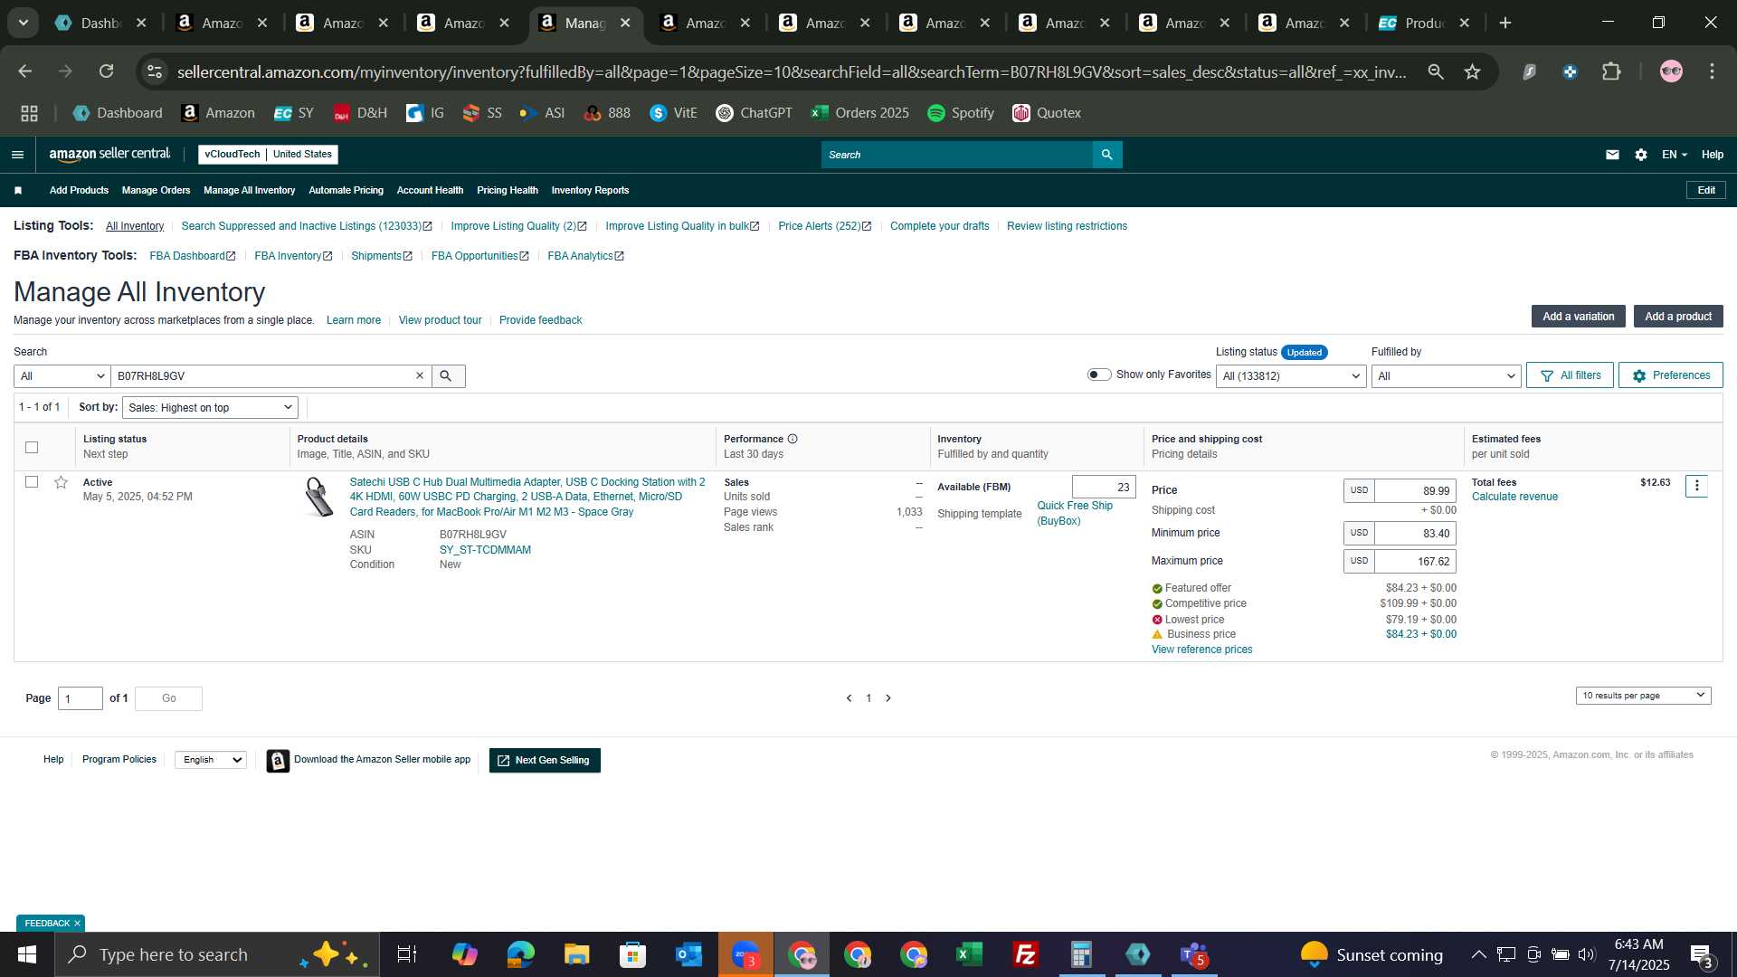Reload the browser page

[107, 71]
